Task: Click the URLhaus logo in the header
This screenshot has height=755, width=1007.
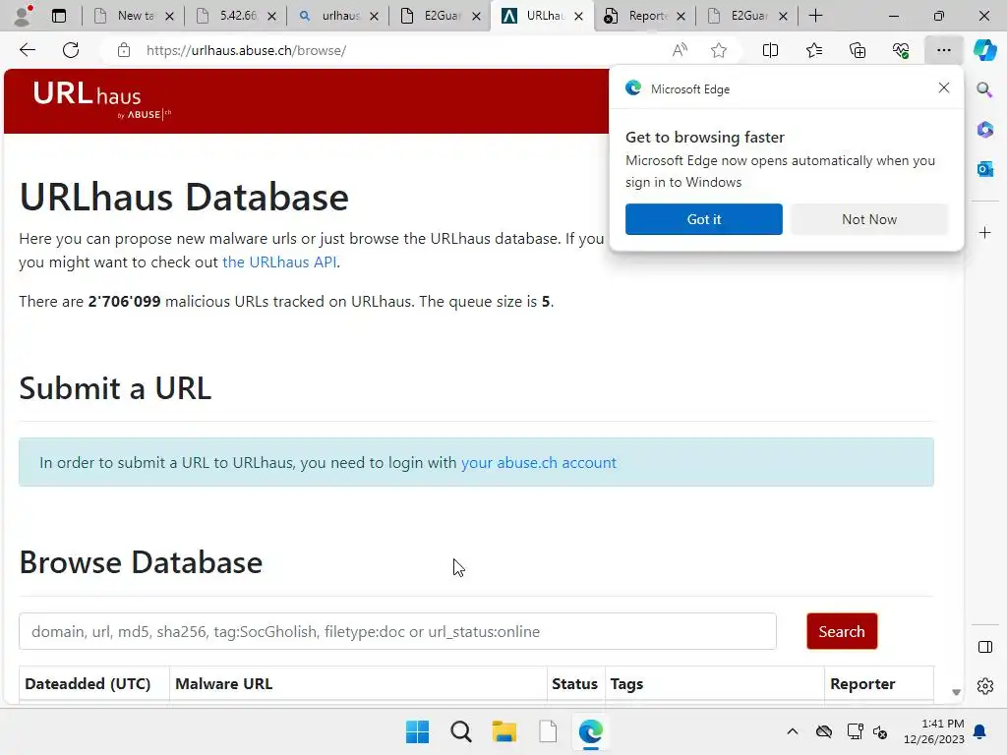Action: tap(102, 101)
